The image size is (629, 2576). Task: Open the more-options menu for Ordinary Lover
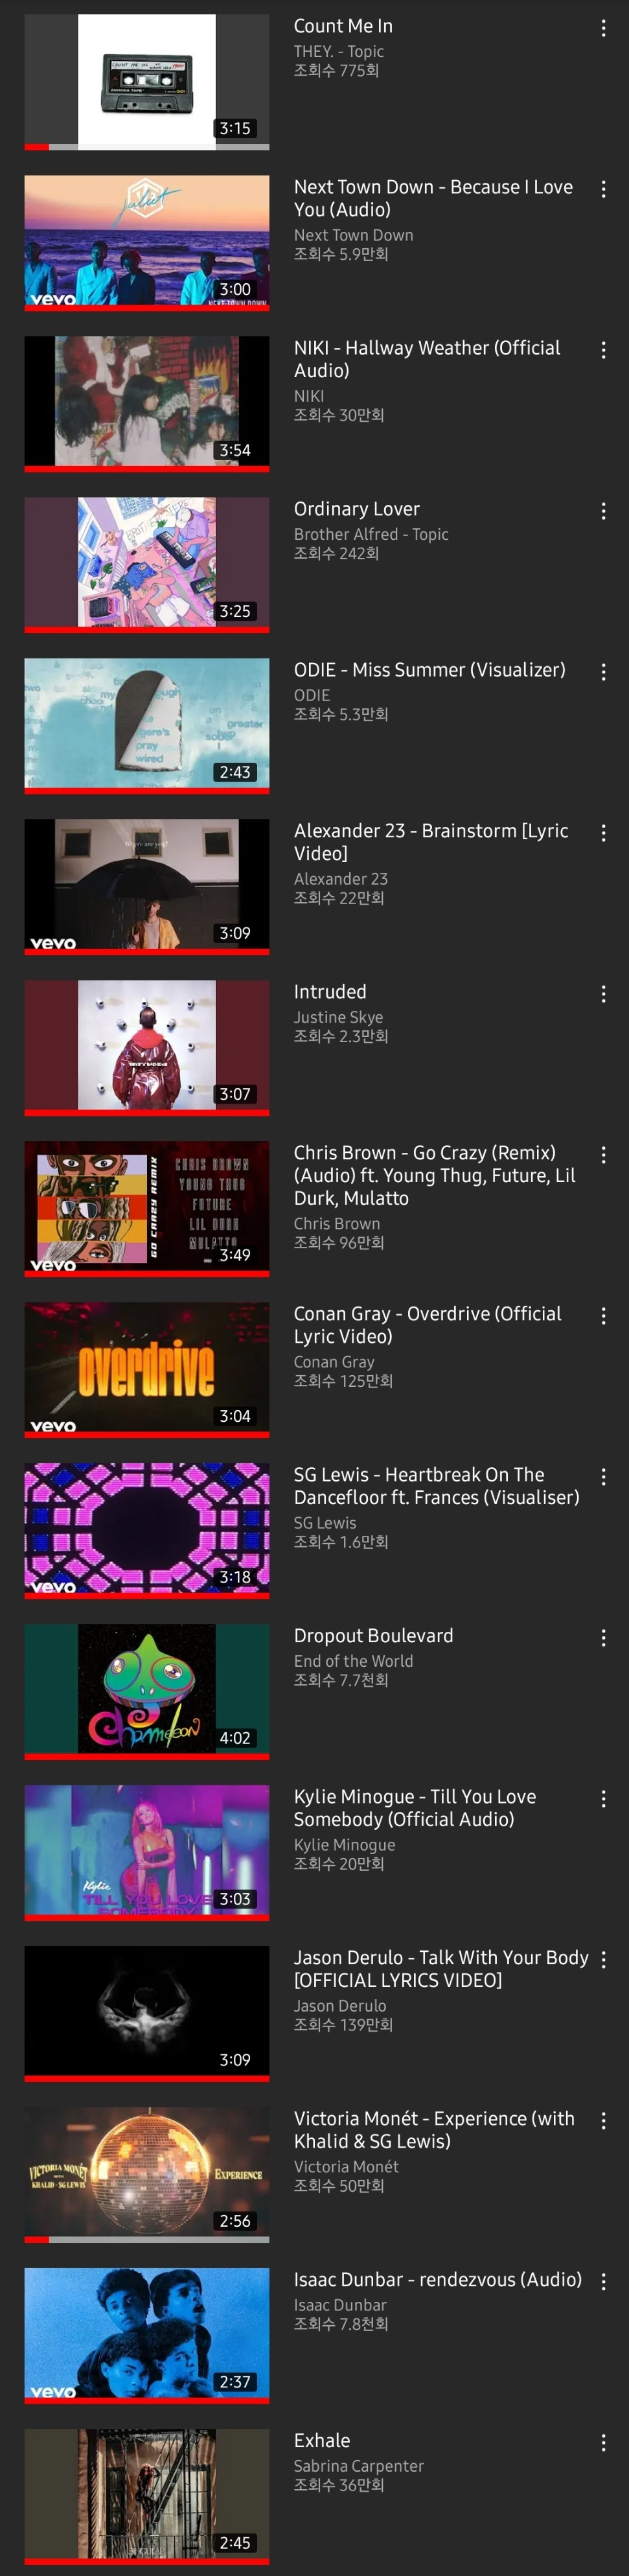pos(603,511)
